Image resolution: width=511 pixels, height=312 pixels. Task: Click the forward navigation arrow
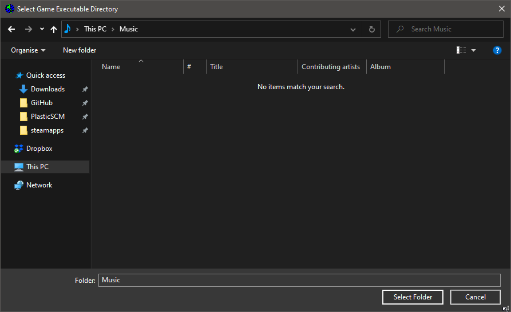click(x=29, y=29)
